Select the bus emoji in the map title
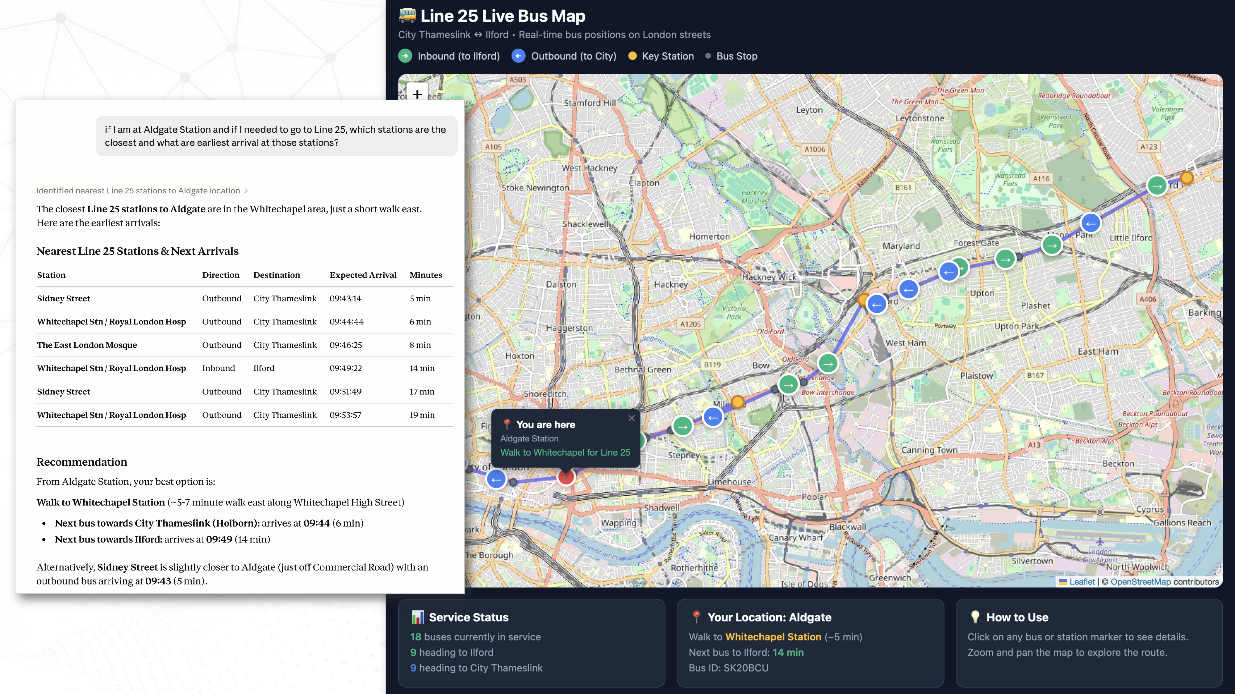The height and width of the screenshot is (694, 1235). (x=407, y=15)
